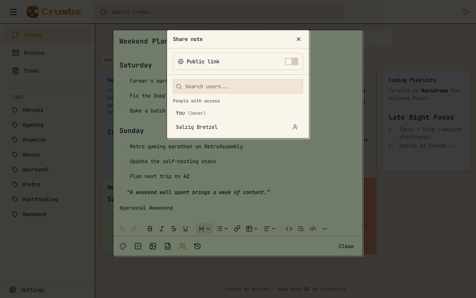
Task: Open Crumbs in sidebar
Action: click(48, 35)
